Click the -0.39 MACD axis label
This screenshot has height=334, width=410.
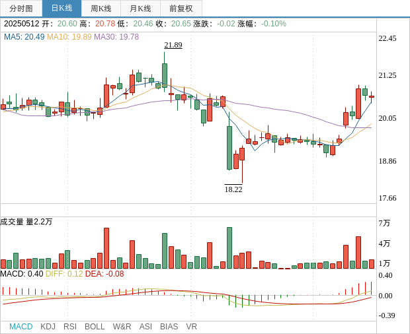coord(386,316)
